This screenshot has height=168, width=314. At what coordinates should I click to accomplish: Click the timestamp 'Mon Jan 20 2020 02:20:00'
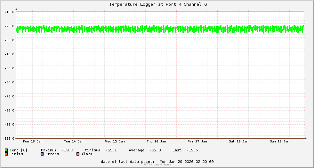[x=187, y=162]
